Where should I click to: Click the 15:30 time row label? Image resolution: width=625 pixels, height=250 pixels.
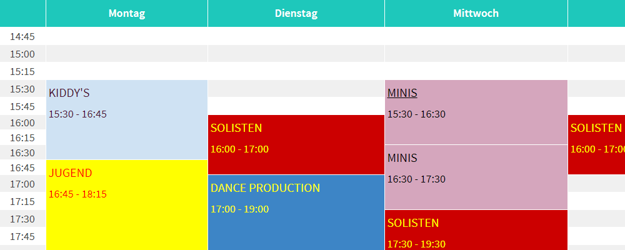tap(22, 89)
